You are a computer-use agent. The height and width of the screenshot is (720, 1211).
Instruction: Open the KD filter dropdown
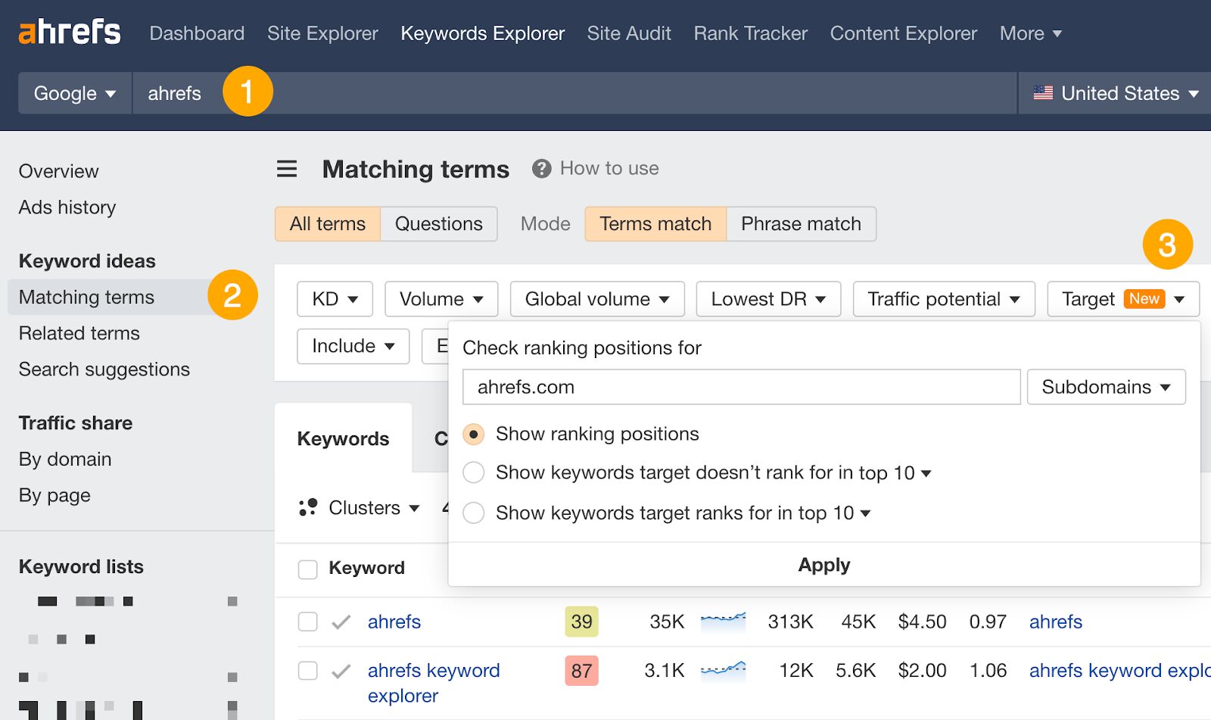click(x=334, y=298)
